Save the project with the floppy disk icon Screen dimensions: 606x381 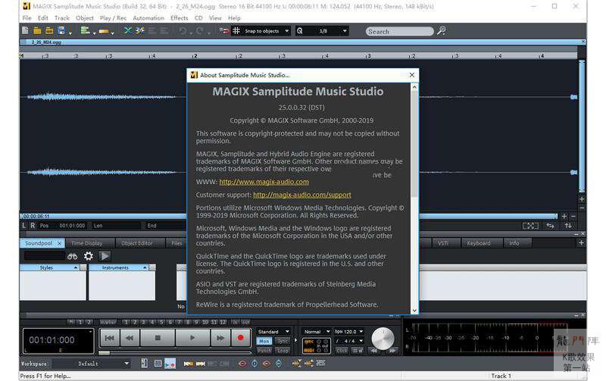tap(61, 30)
